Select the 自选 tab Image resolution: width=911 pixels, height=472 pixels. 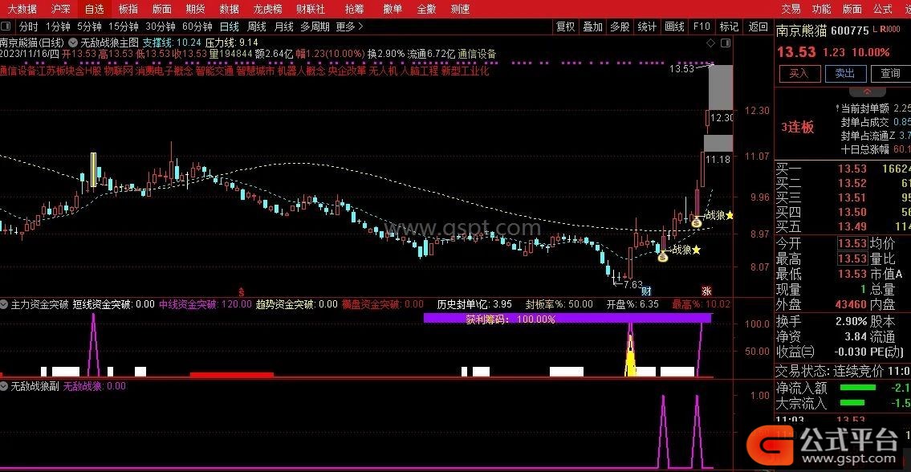94,9
